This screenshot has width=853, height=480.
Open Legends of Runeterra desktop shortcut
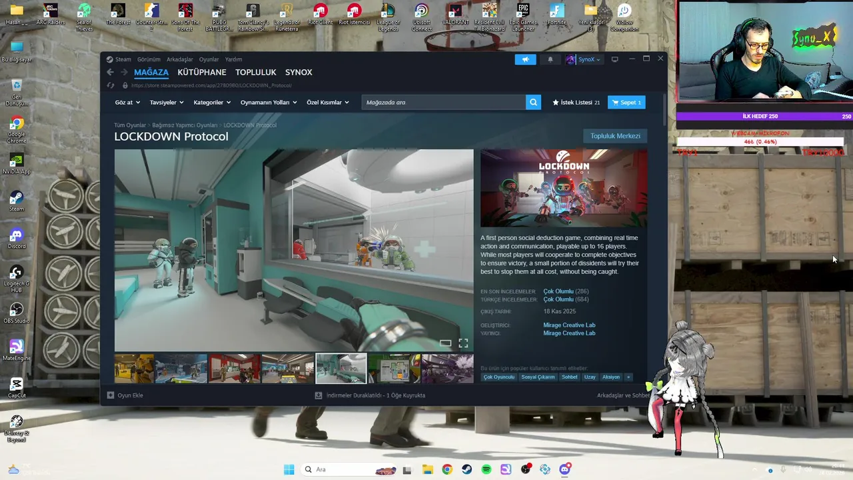click(x=287, y=16)
